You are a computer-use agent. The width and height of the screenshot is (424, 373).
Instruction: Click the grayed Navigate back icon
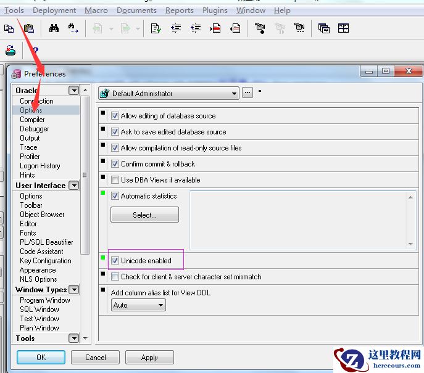[98, 28]
